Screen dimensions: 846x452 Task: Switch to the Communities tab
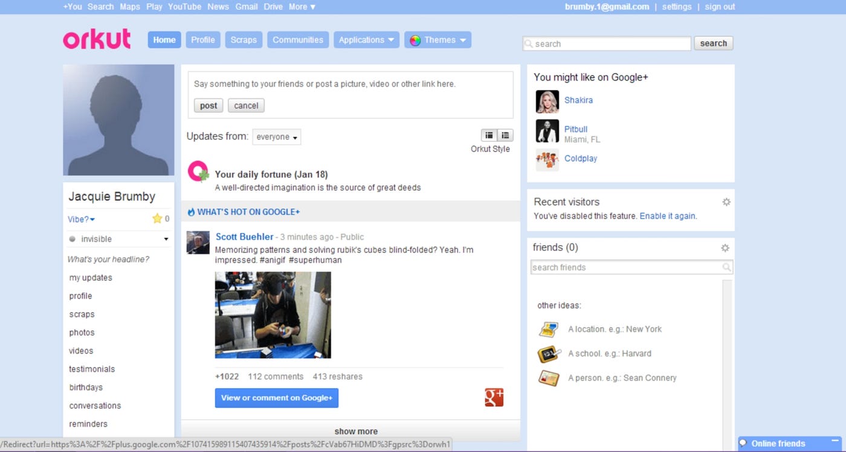point(297,40)
